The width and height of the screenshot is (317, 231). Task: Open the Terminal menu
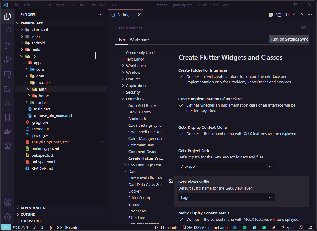coord(97,5)
